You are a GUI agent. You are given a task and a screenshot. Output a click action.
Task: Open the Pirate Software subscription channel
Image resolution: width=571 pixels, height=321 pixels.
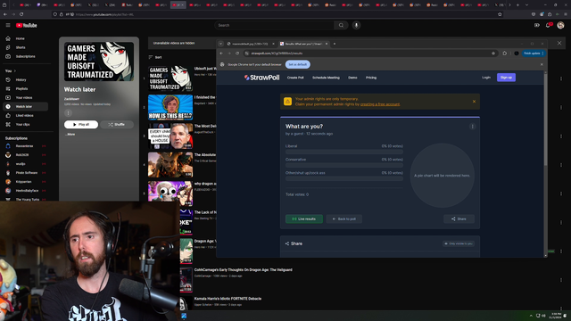point(26,172)
